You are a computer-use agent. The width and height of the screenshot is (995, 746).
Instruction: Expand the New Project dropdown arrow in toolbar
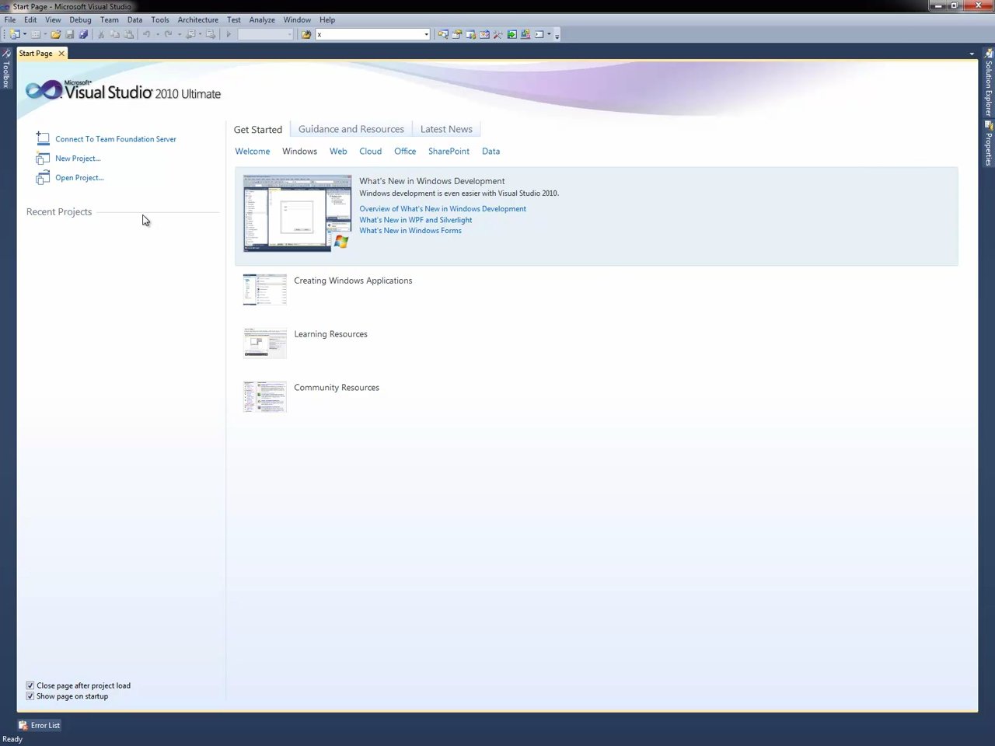tap(25, 34)
